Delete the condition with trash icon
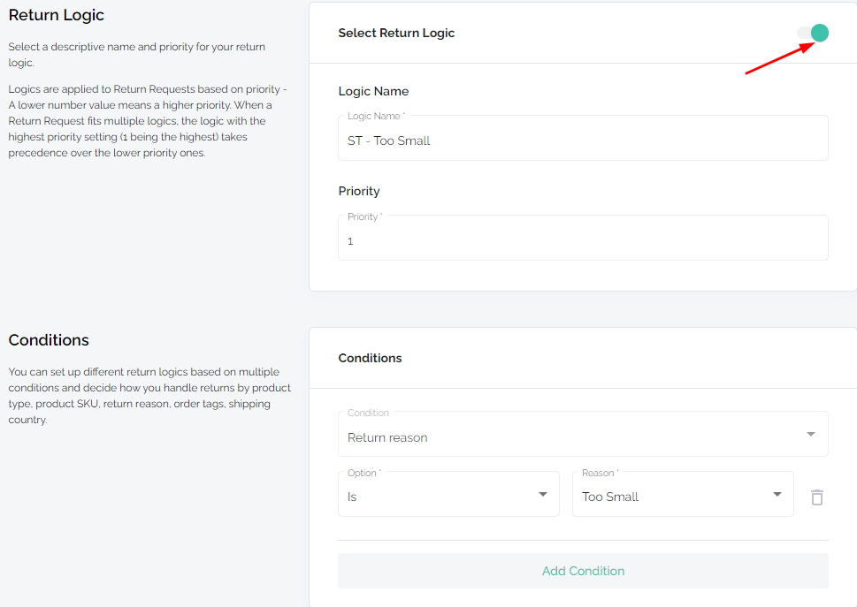This screenshot has height=607, width=857. click(817, 497)
